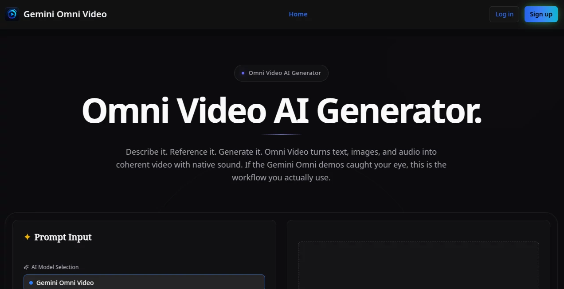Click the Omni Video AI Generator badge
The height and width of the screenshot is (289, 564).
point(281,73)
